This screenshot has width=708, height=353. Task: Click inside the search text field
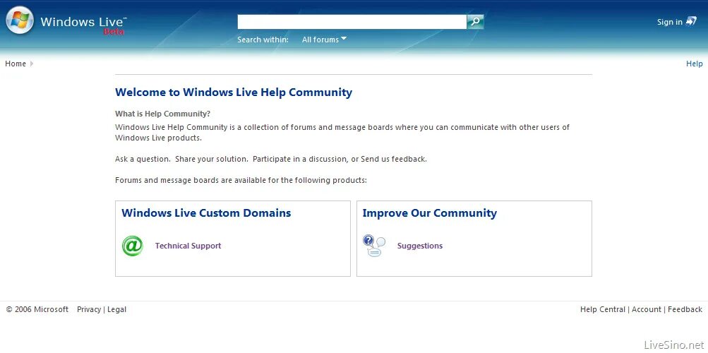tap(352, 22)
